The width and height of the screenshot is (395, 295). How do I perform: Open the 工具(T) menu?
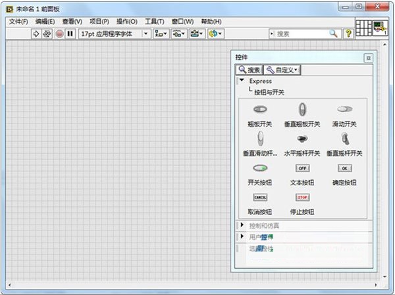click(155, 22)
